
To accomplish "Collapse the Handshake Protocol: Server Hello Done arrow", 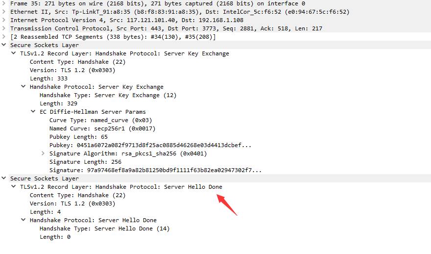I will pyautogui.click(x=24, y=220).
